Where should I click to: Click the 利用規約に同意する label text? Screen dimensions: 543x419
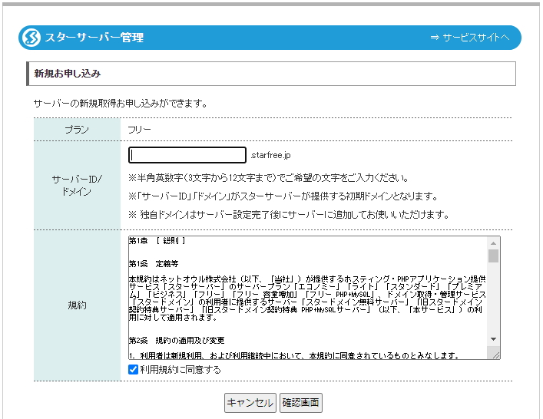pyautogui.click(x=180, y=370)
